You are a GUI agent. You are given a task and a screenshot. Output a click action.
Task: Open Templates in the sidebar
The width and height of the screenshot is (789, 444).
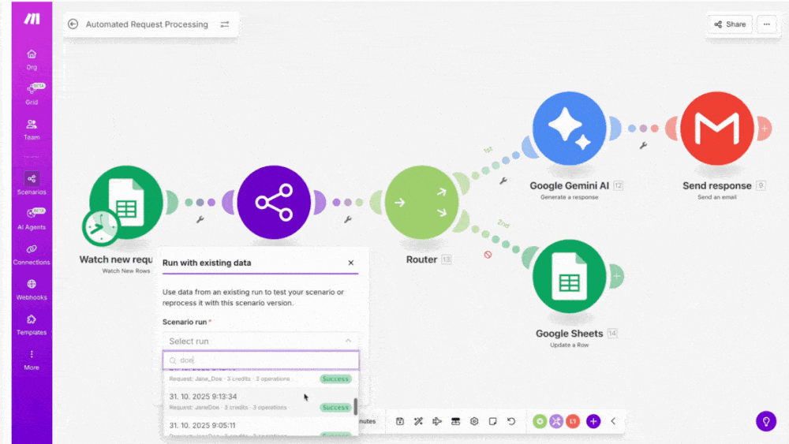[32, 325]
